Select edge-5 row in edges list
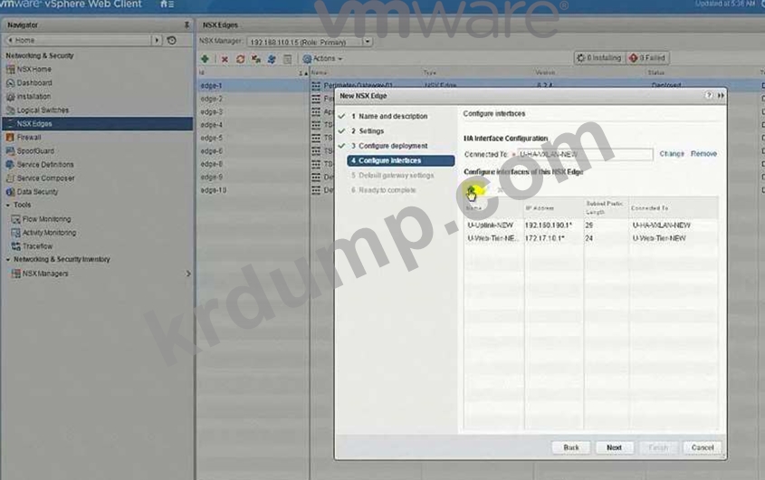 pyautogui.click(x=253, y=139)
